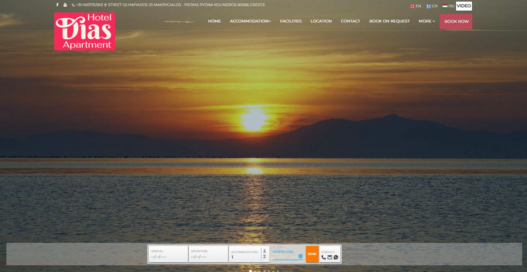Open the Location menu item
This screenshot has width=527, height=272.
[321, 21]
